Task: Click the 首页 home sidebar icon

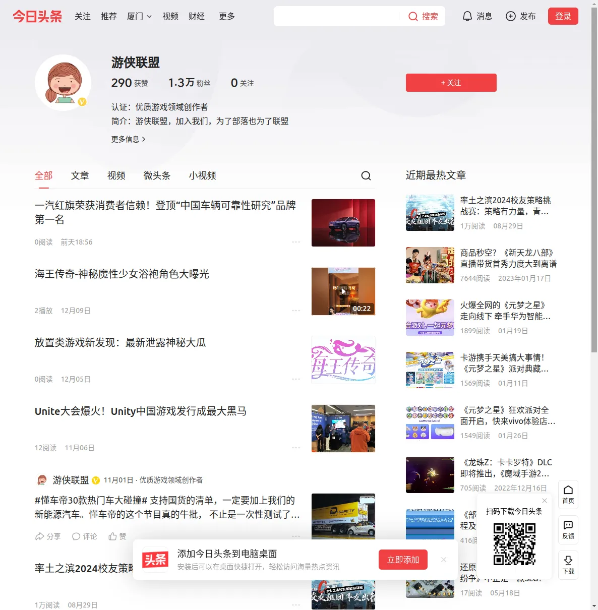Action: pyautogui.click(x=568, y=495)
